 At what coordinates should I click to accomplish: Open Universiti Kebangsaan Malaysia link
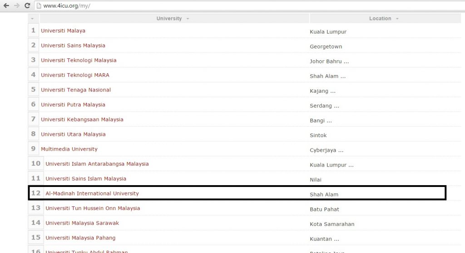point(82,119)
